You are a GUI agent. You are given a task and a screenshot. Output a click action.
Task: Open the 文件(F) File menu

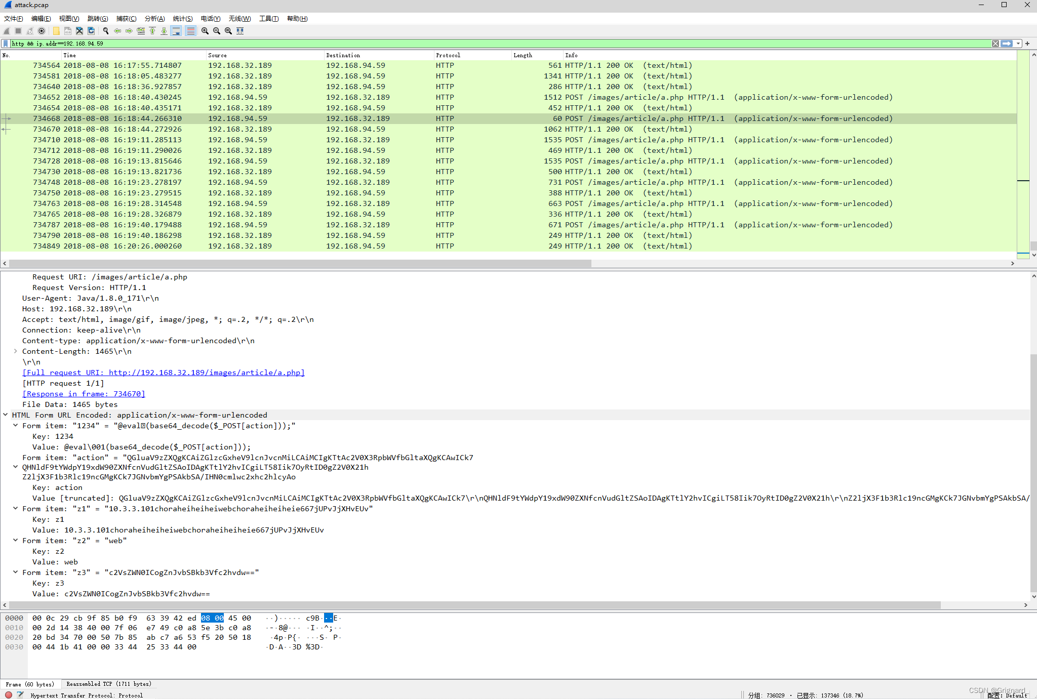tap(14, 19)
